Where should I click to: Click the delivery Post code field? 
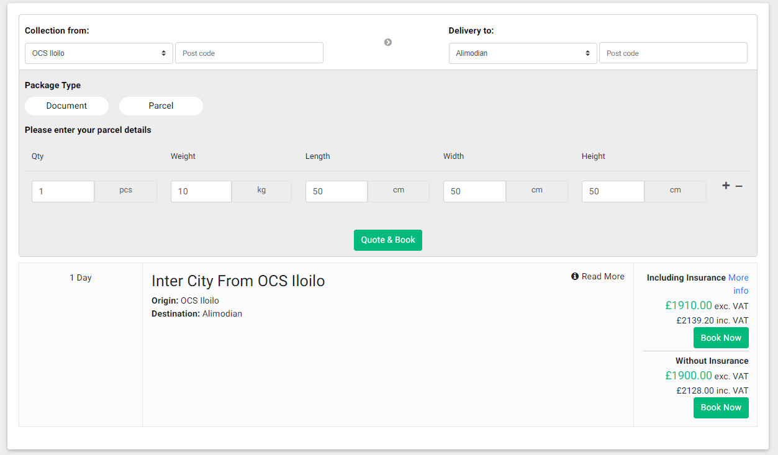click(673, 53)
